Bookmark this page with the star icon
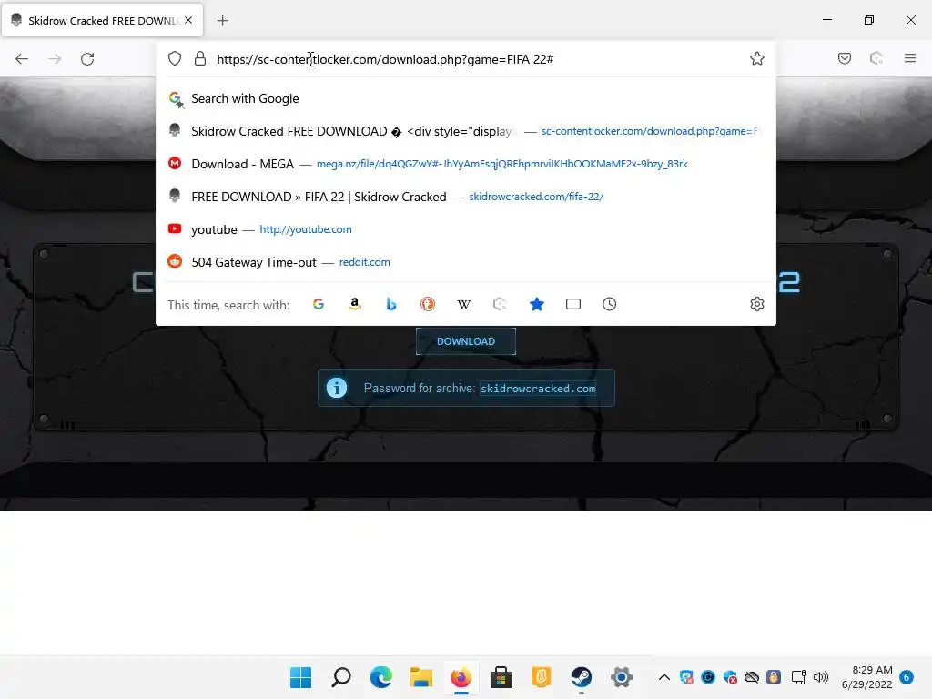The image size is (932, 699). coord(756,58)
